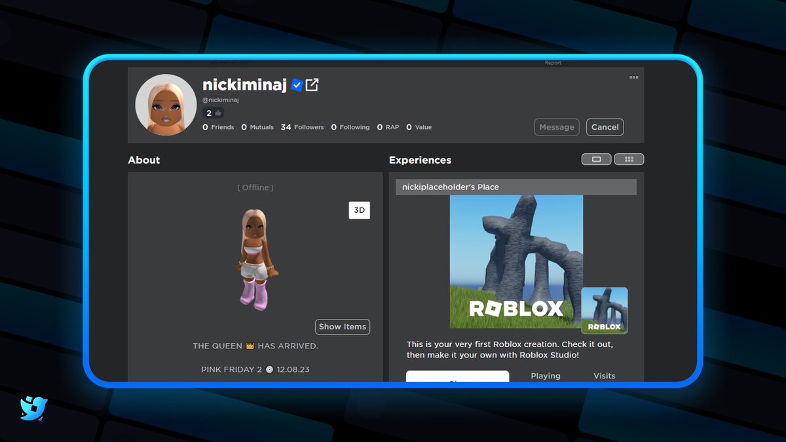View the 0 Friends count

click(x=218, y=127)
